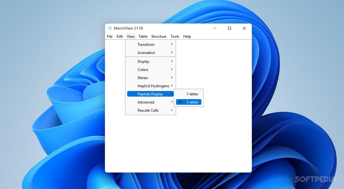Close the open View menu

tap(131, 36)
